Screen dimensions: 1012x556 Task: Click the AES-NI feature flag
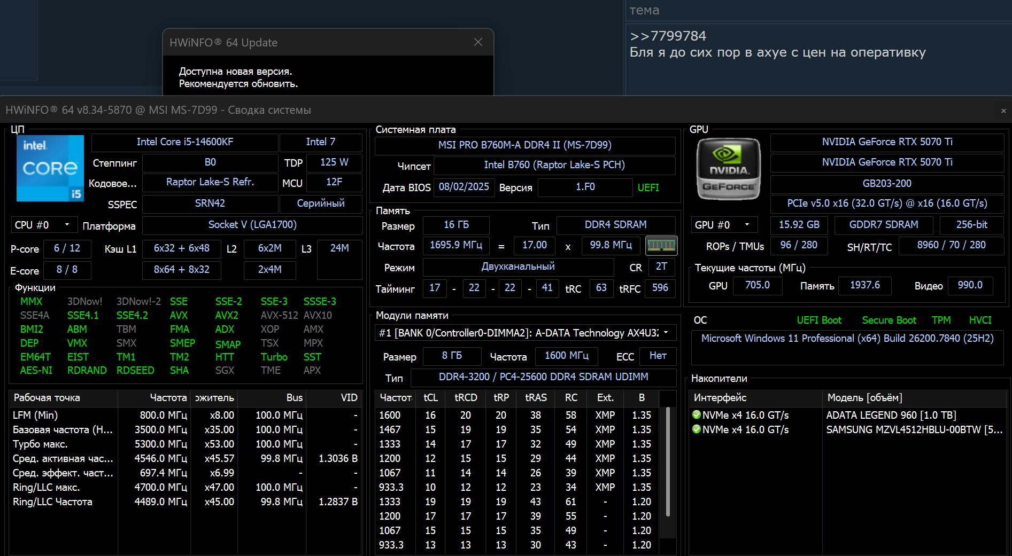(x=36, y=371)
